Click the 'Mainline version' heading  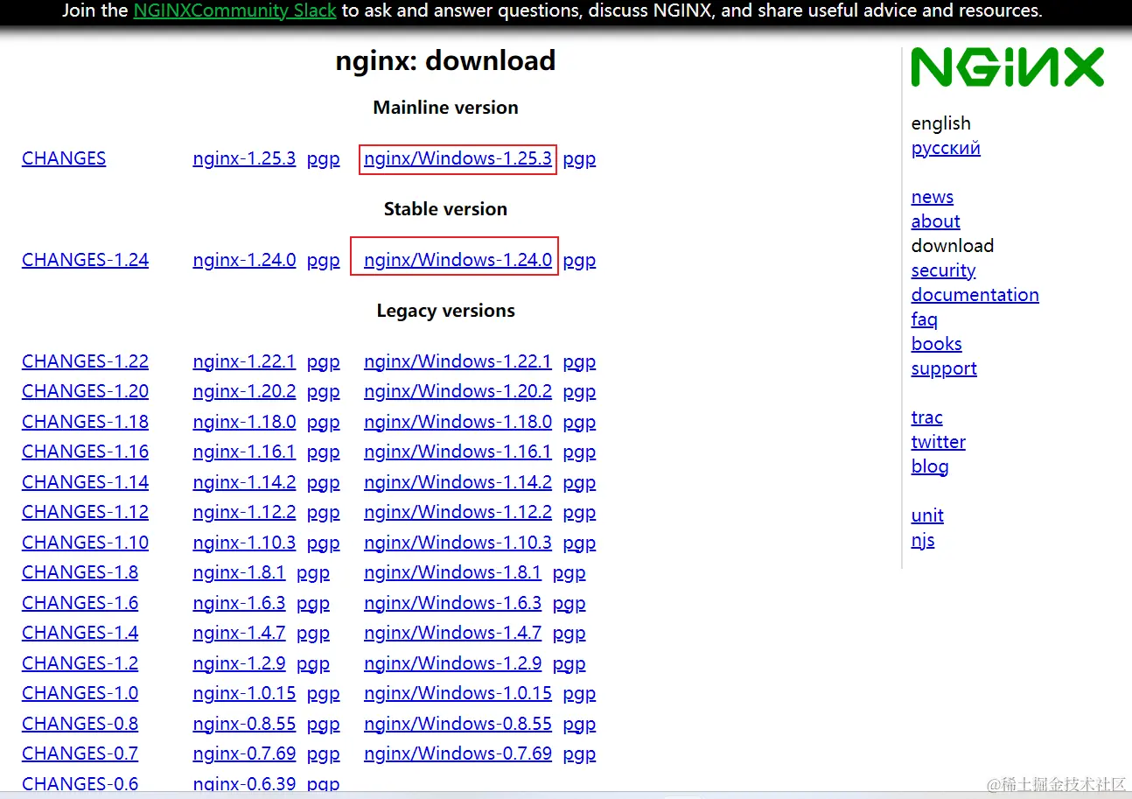point(445,108)
